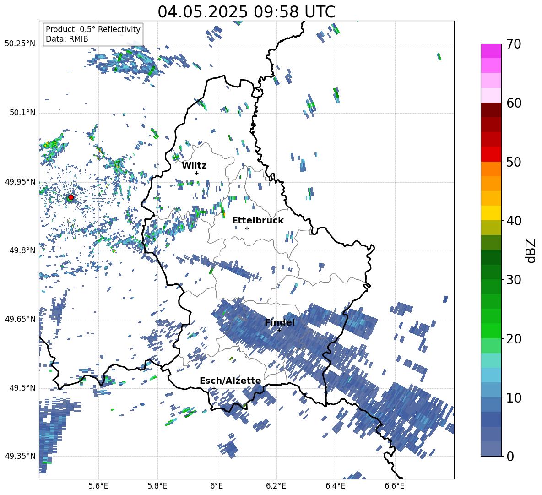This screenshot has height=495, width=542.
Task: Click the Wiltz location cross marker
Action: pyautogui.click(x=197, y=173)
